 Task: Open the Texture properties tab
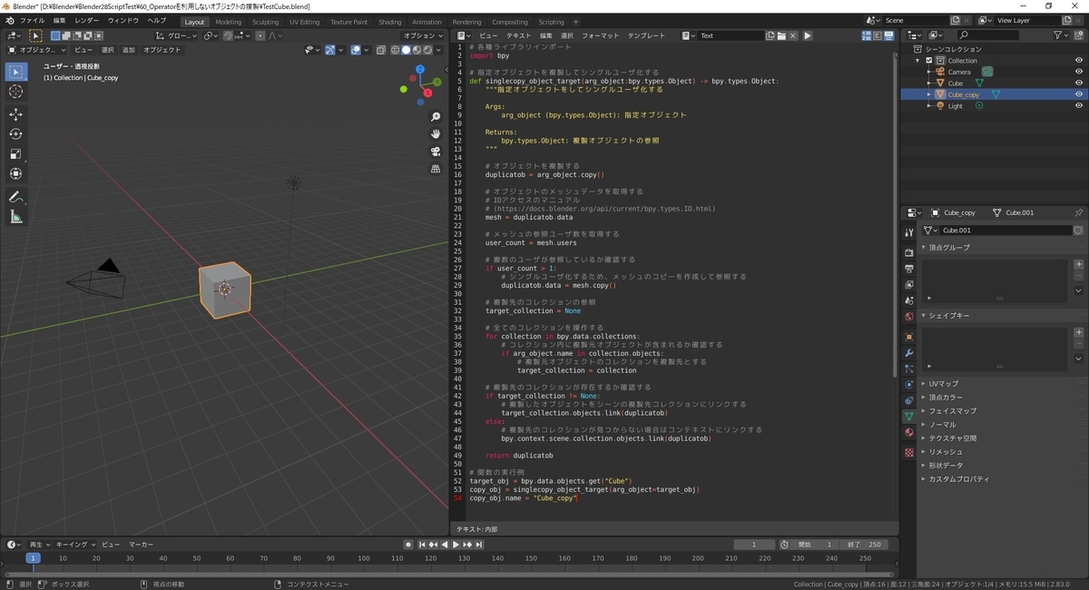coord(908,452)
